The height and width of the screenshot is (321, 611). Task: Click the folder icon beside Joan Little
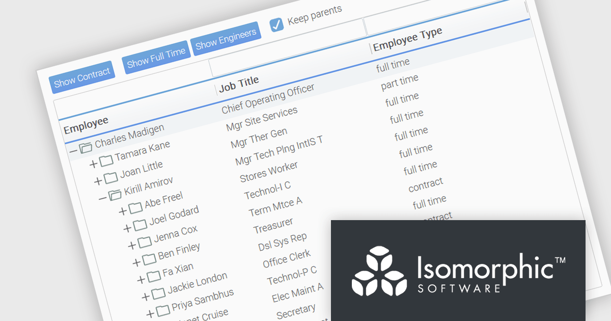110,178
